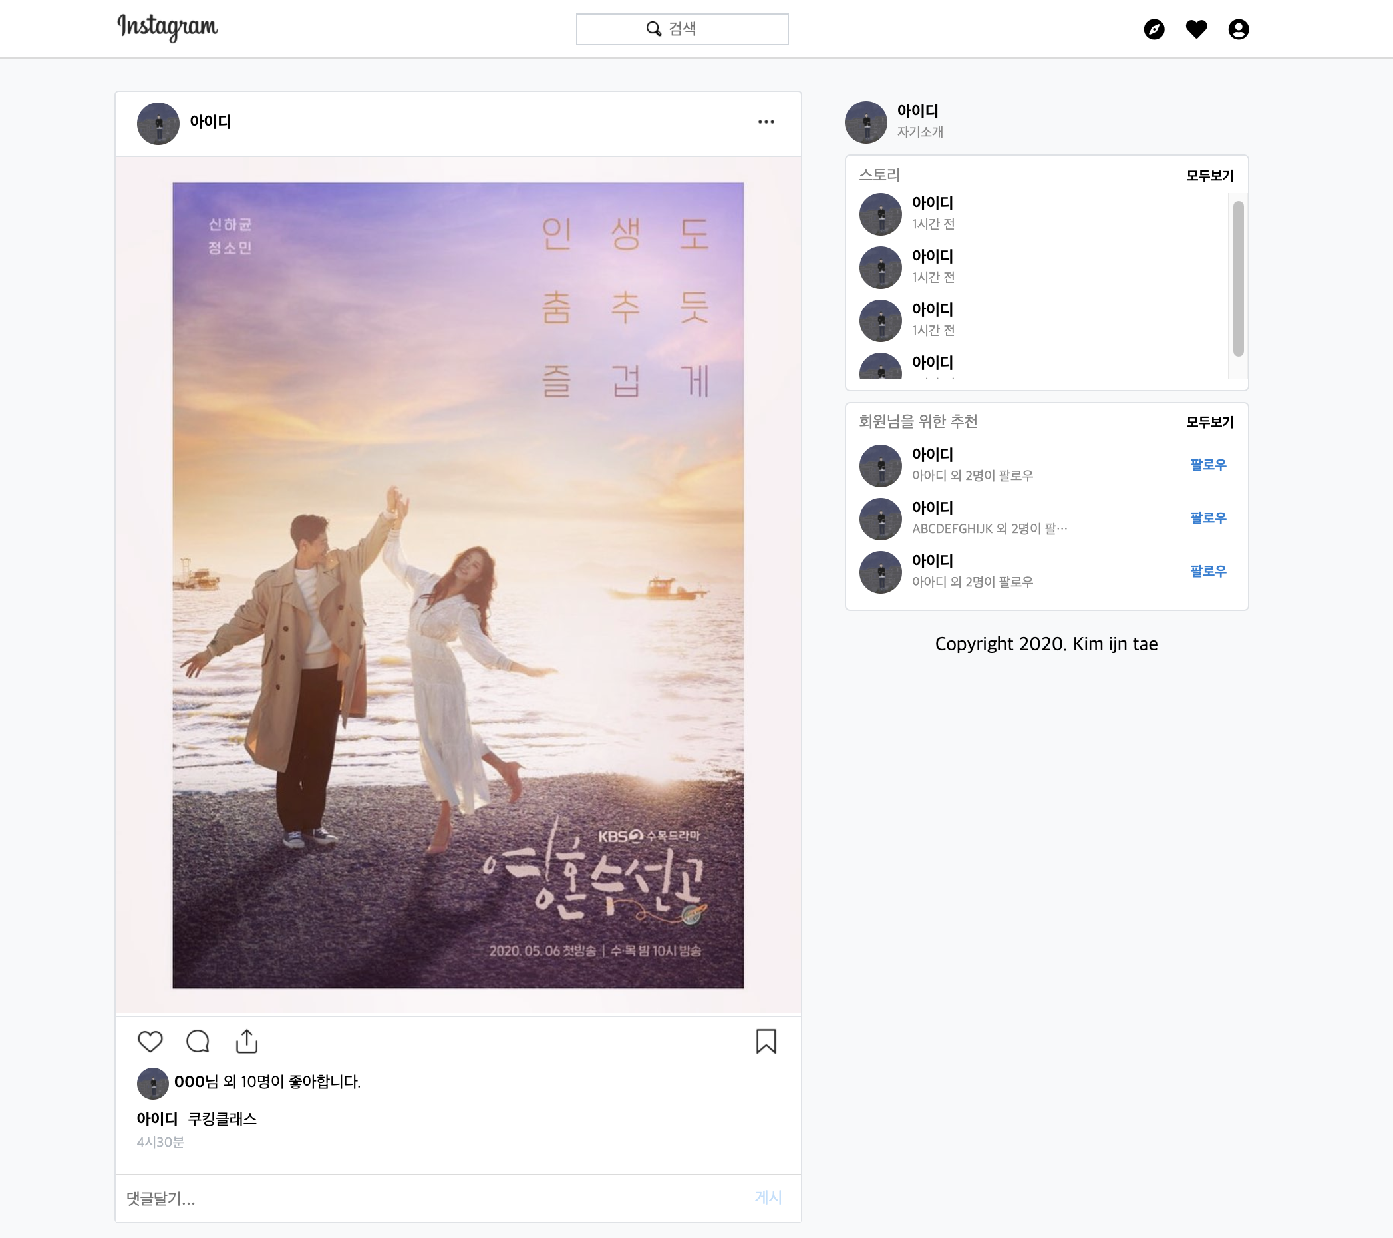The width and height of the screenshot is (1393, 1238).
Task: Open activity via the filled heart icon
Action: (1196, 29)
